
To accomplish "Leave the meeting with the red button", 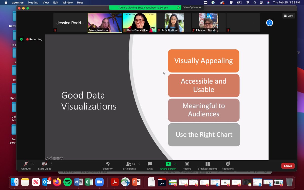I will [x=288, y=166].
